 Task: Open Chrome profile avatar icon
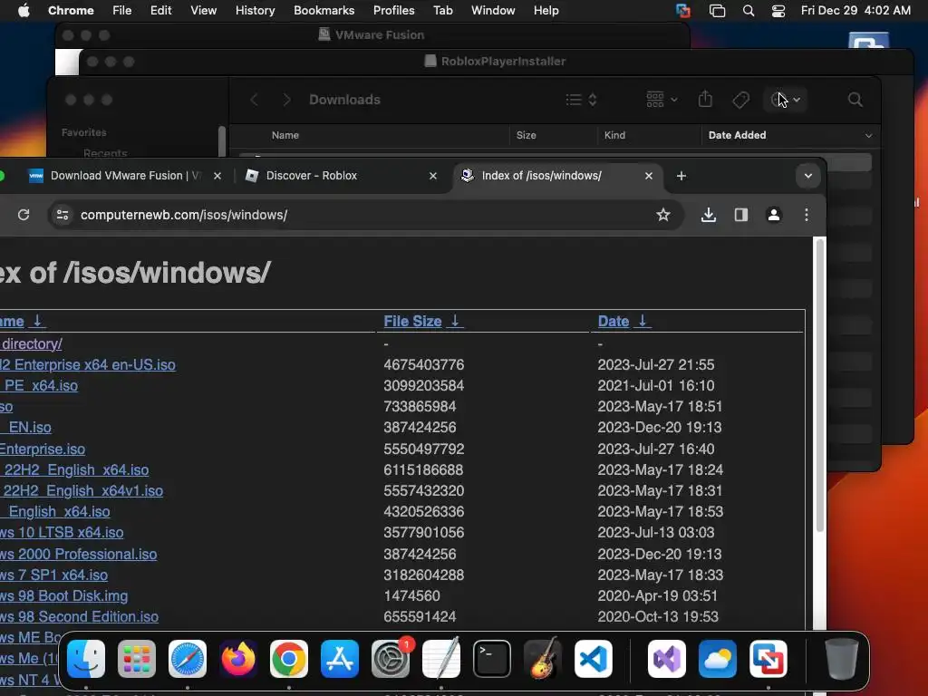coord(774,215)
